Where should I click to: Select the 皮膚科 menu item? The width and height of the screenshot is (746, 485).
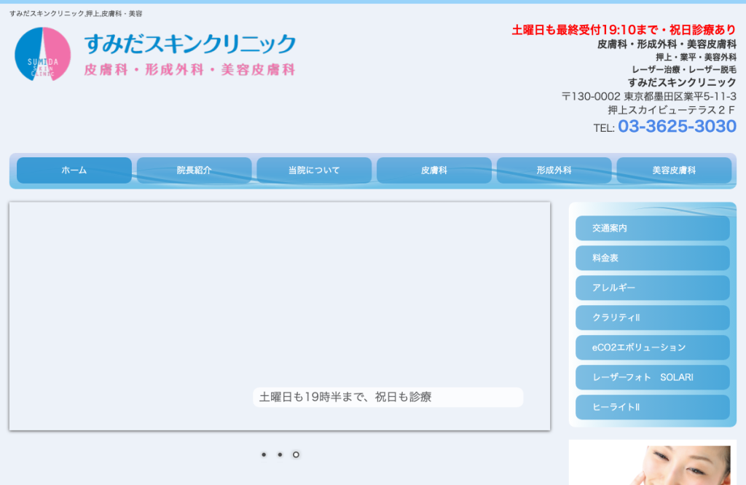434,170
